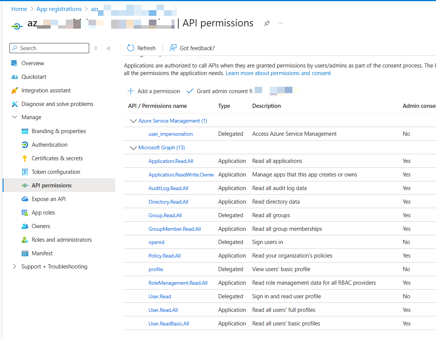Collapse the Manage section
Image resolution: width=436 pixels, height=339 pixels.
tap(14, 117)
